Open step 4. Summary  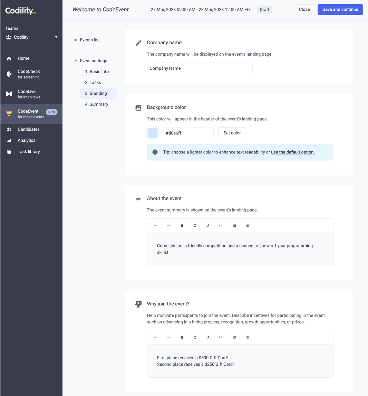(97, 104)
